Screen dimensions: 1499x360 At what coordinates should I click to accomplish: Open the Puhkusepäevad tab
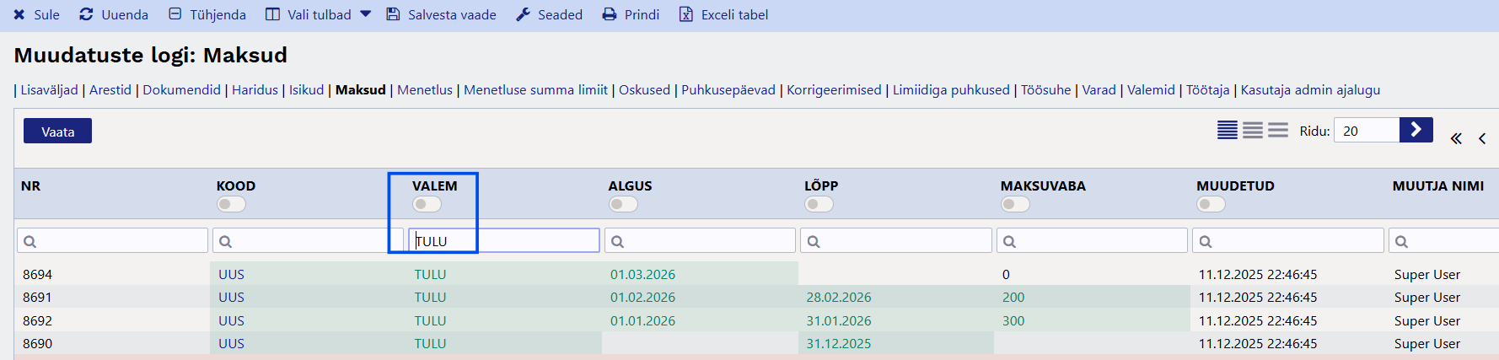728,90
